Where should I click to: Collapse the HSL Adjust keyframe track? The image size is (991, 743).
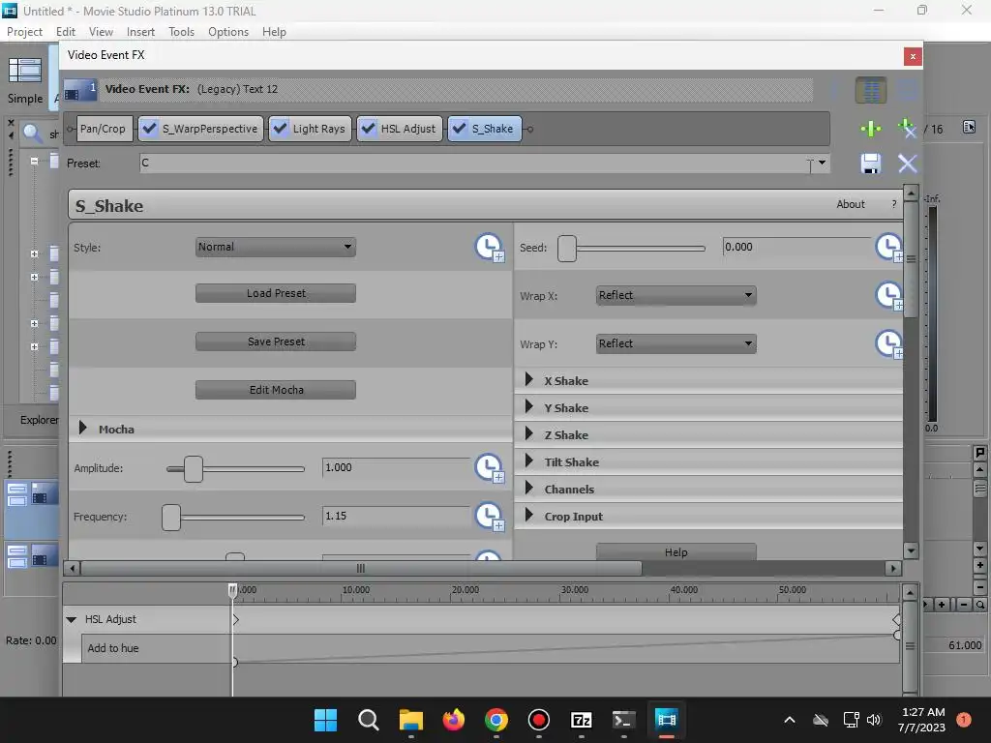[x=72, y=620]
